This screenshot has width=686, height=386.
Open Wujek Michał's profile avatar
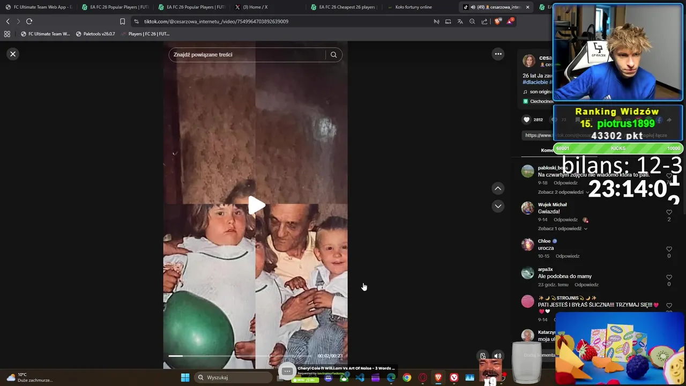528,208
